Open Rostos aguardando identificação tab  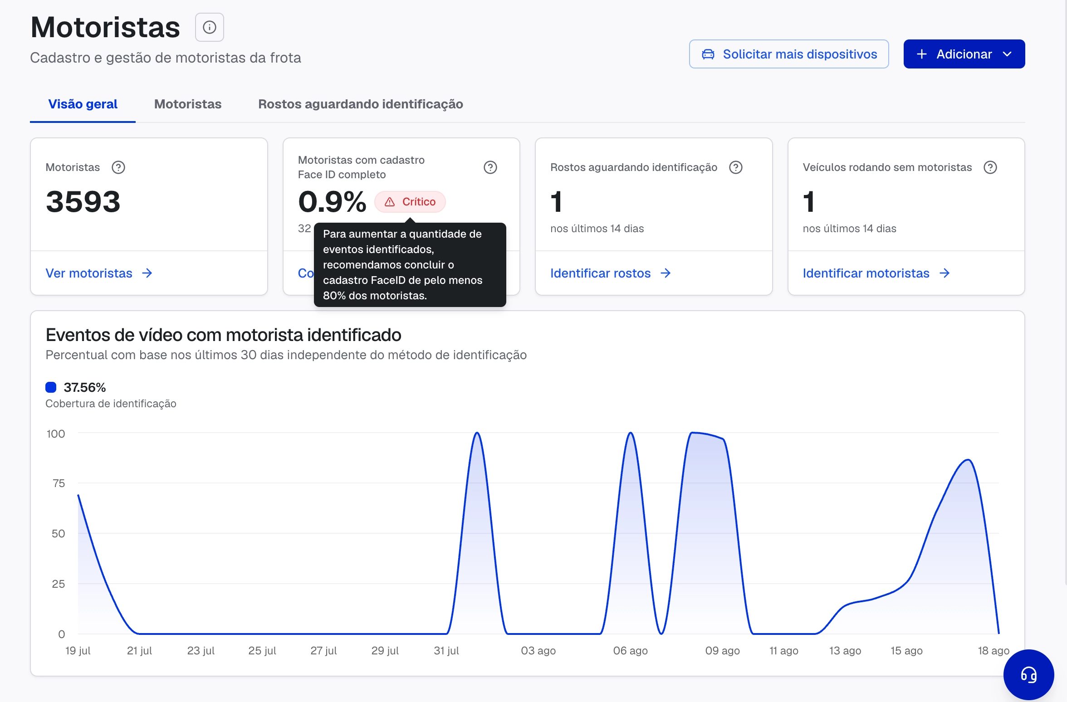click(x=361, y=104)
